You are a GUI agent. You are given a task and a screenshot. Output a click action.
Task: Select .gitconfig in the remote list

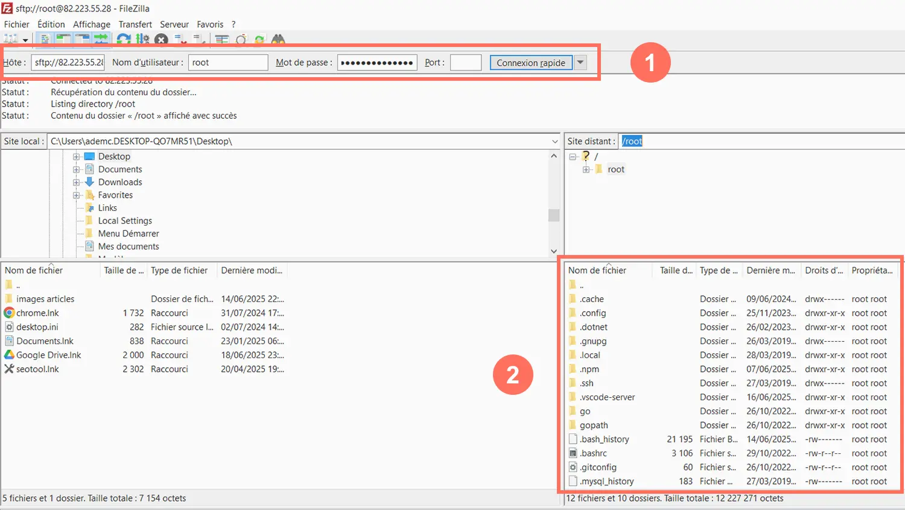tap(598, 467)
